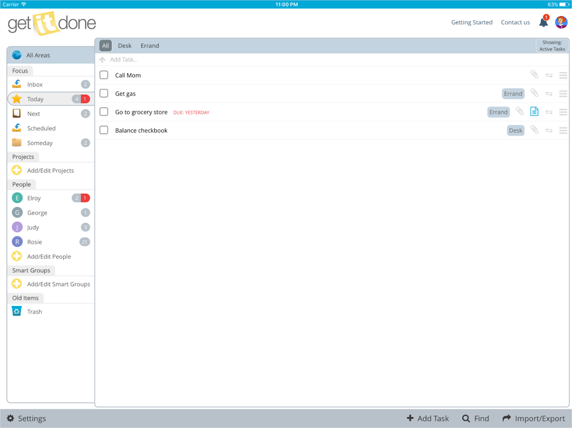Click the get it done logo

(x=52, y=23)
